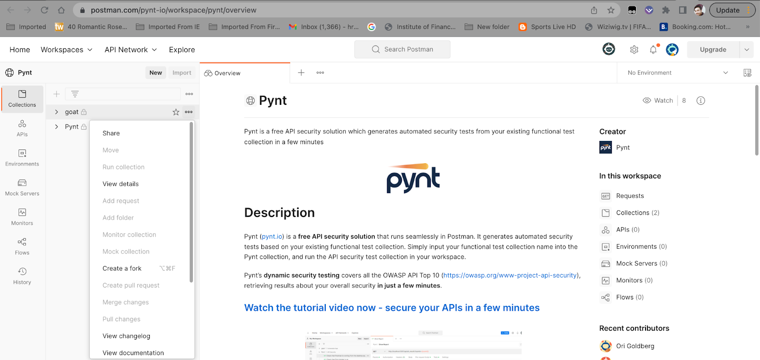Click the collections filter input field
760x360 pixels.
[123, 94]
